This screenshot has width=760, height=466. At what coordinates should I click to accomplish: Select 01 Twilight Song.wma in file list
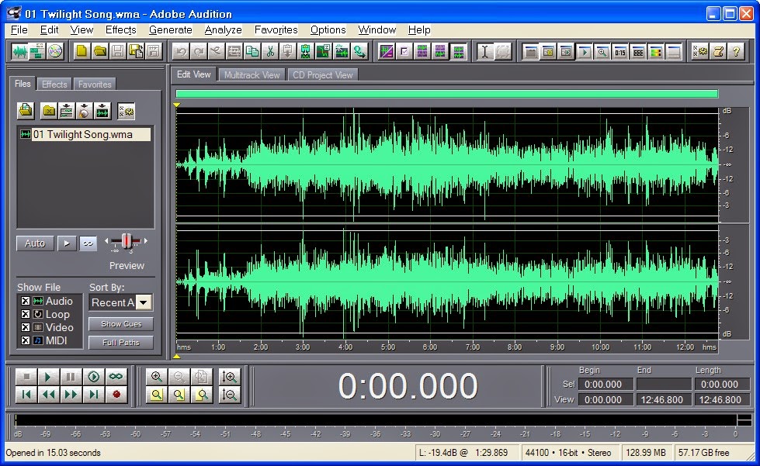coord(85,134)
